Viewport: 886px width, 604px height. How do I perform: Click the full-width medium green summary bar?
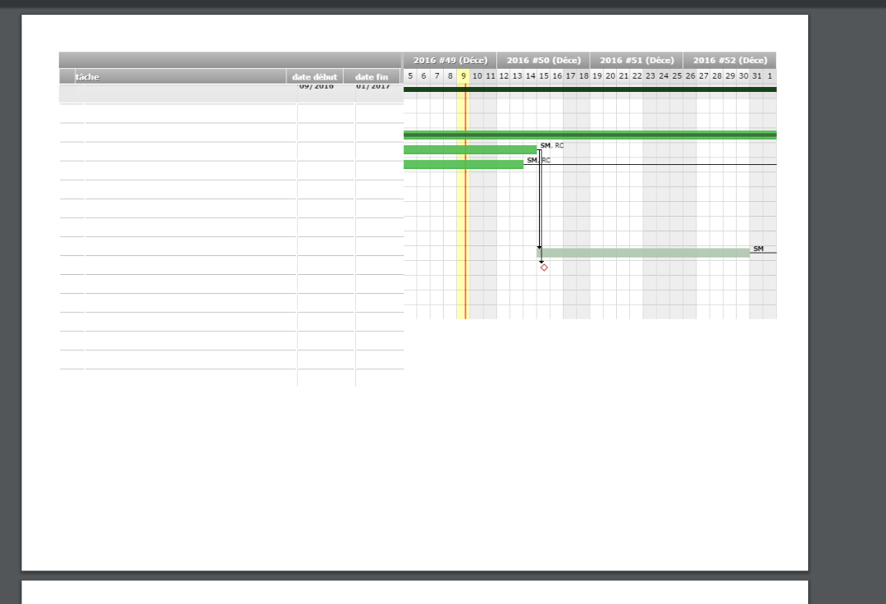pos(589,135)
